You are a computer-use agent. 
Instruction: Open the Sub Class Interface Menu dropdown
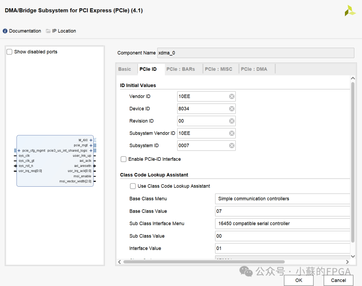point(283,224)
